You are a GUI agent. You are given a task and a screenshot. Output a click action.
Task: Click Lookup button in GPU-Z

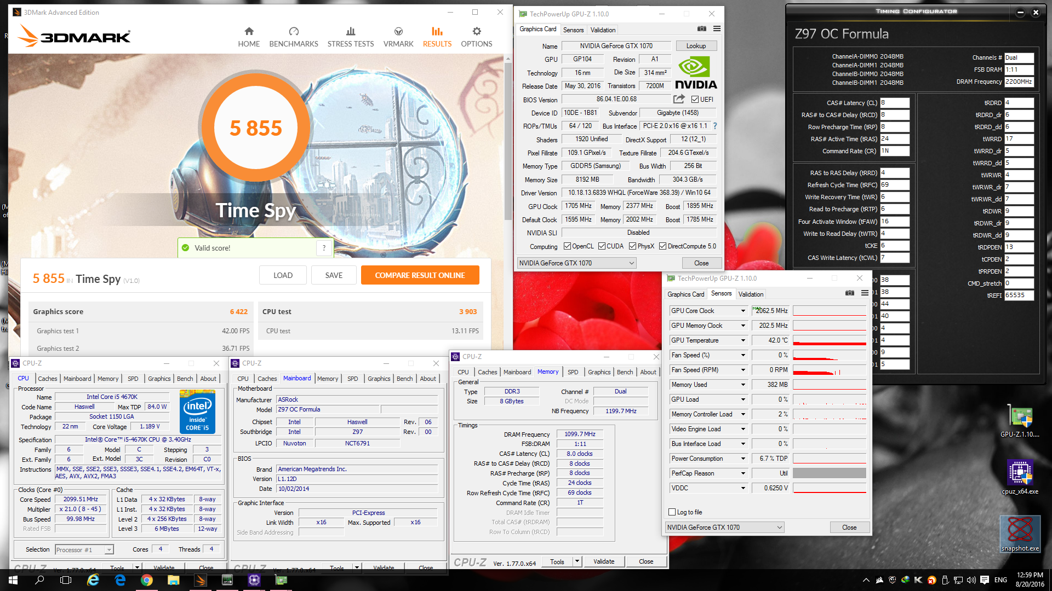point(696,46)
